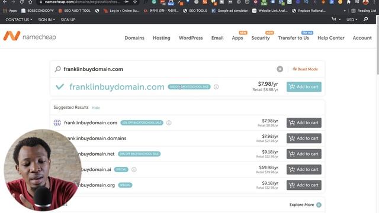The width and height of the screenshot is (379, 213).
Task: Open the WordPress menu
Action: (191, 38)
